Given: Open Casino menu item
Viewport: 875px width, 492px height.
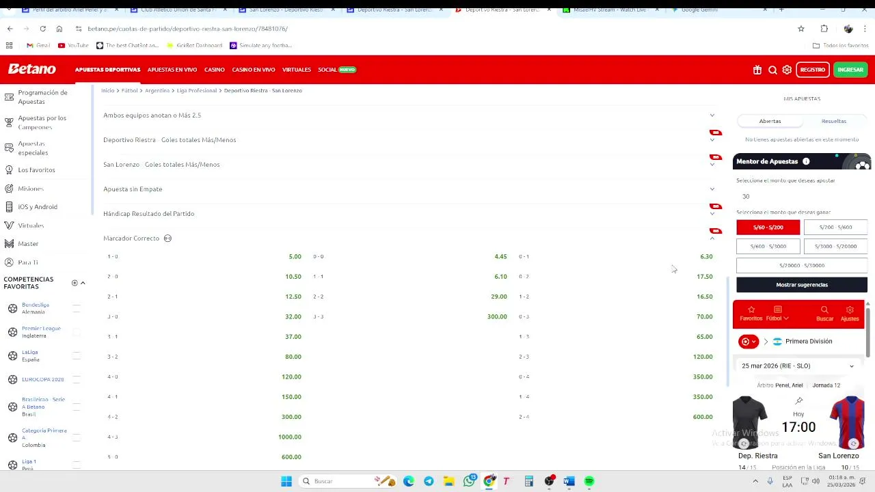Looking at the screenshot, I should (x=215, y=70).
